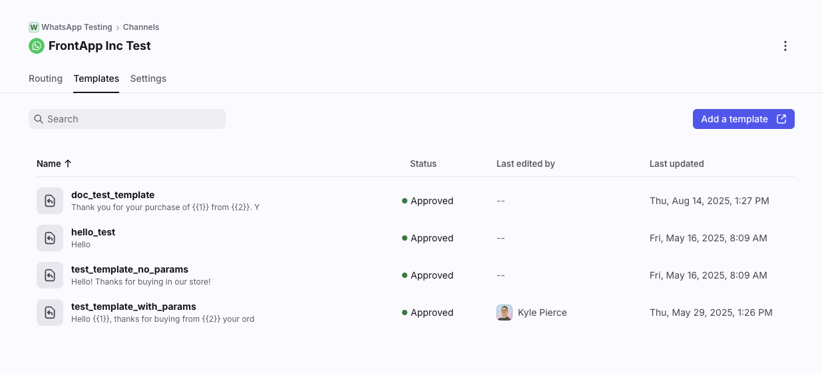Navigate to WhatsApp Testing breadcrumb link
Image resolution: width=822 pixels, height=373 pixels.
click(77, 27)
